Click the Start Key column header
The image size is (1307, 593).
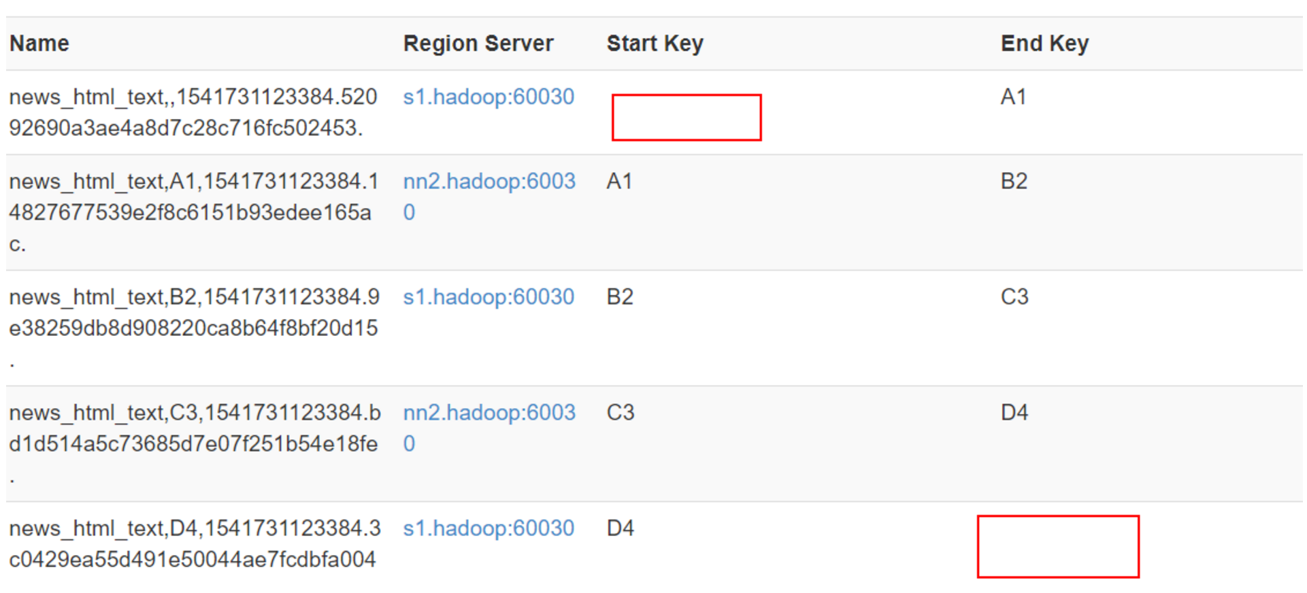pos(655,44)
